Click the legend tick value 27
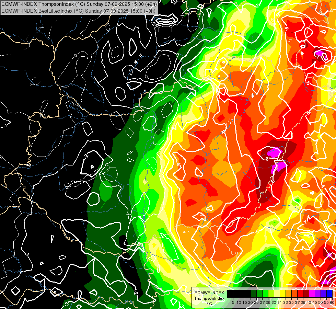The height and width of the screenshot is (309, 336). pos(262,302)
